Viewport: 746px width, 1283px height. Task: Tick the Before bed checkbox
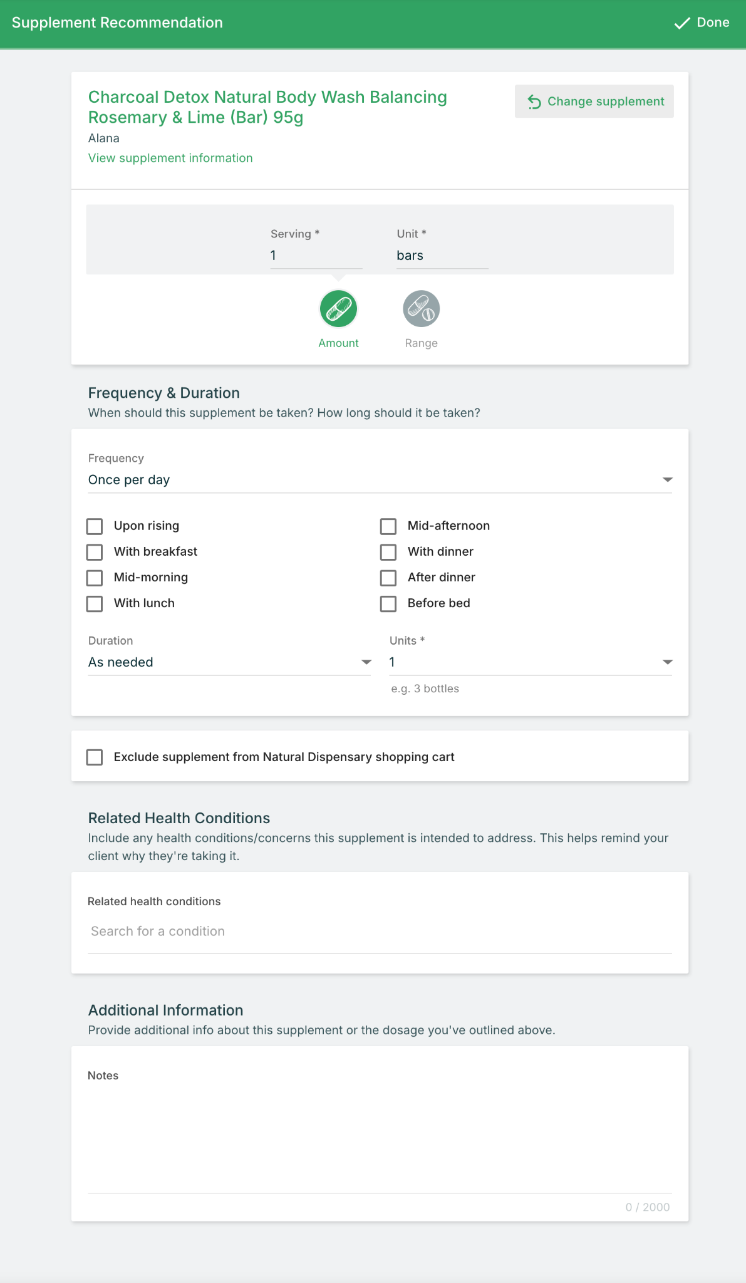388,603
